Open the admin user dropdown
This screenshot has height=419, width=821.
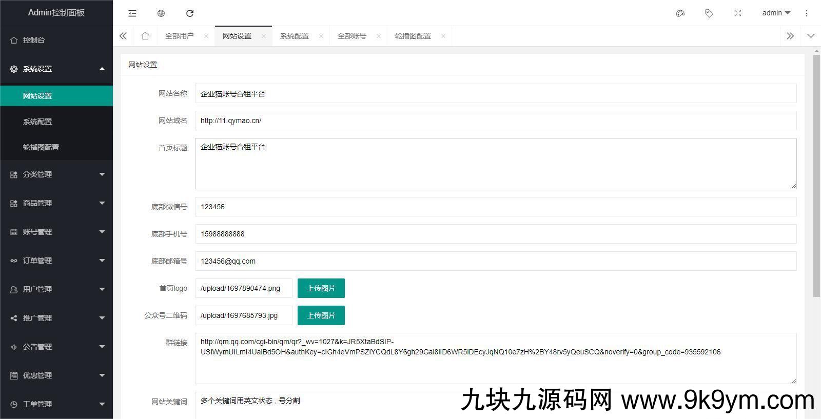pyautogui.click(x=776, y=13)
